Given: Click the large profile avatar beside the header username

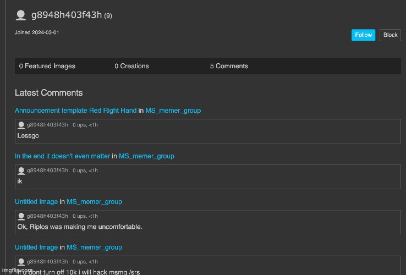Looking at the screenshot, I should click(x=21, y=15).
